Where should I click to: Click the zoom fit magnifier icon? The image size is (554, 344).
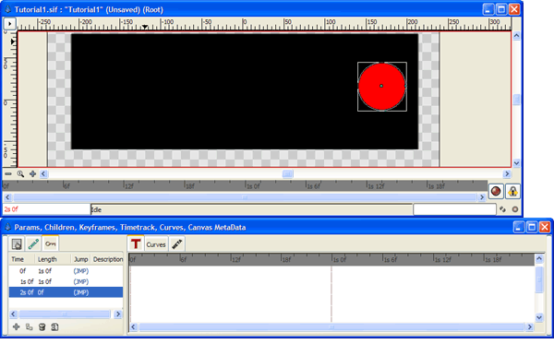point(20,174)
